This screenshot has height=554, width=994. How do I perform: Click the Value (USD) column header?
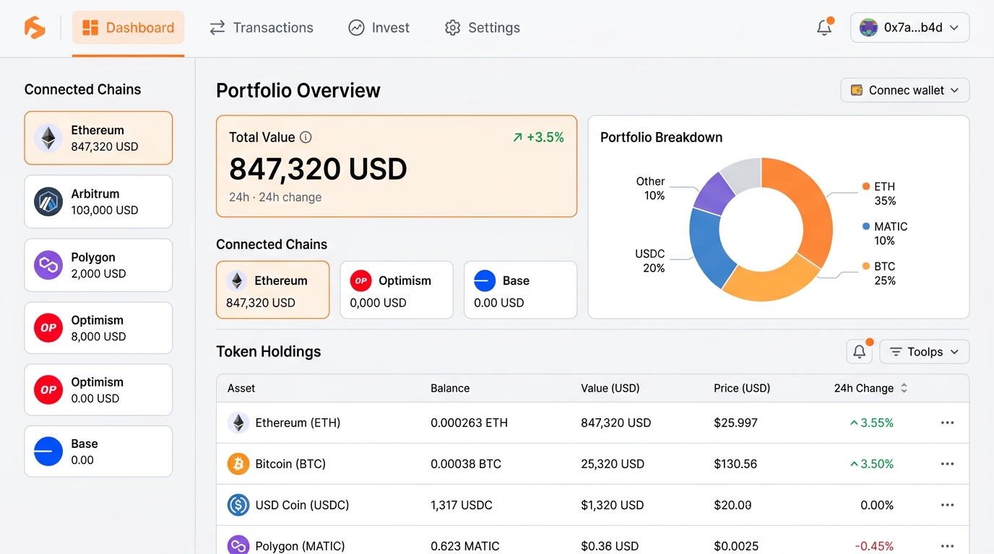[610, 388]
